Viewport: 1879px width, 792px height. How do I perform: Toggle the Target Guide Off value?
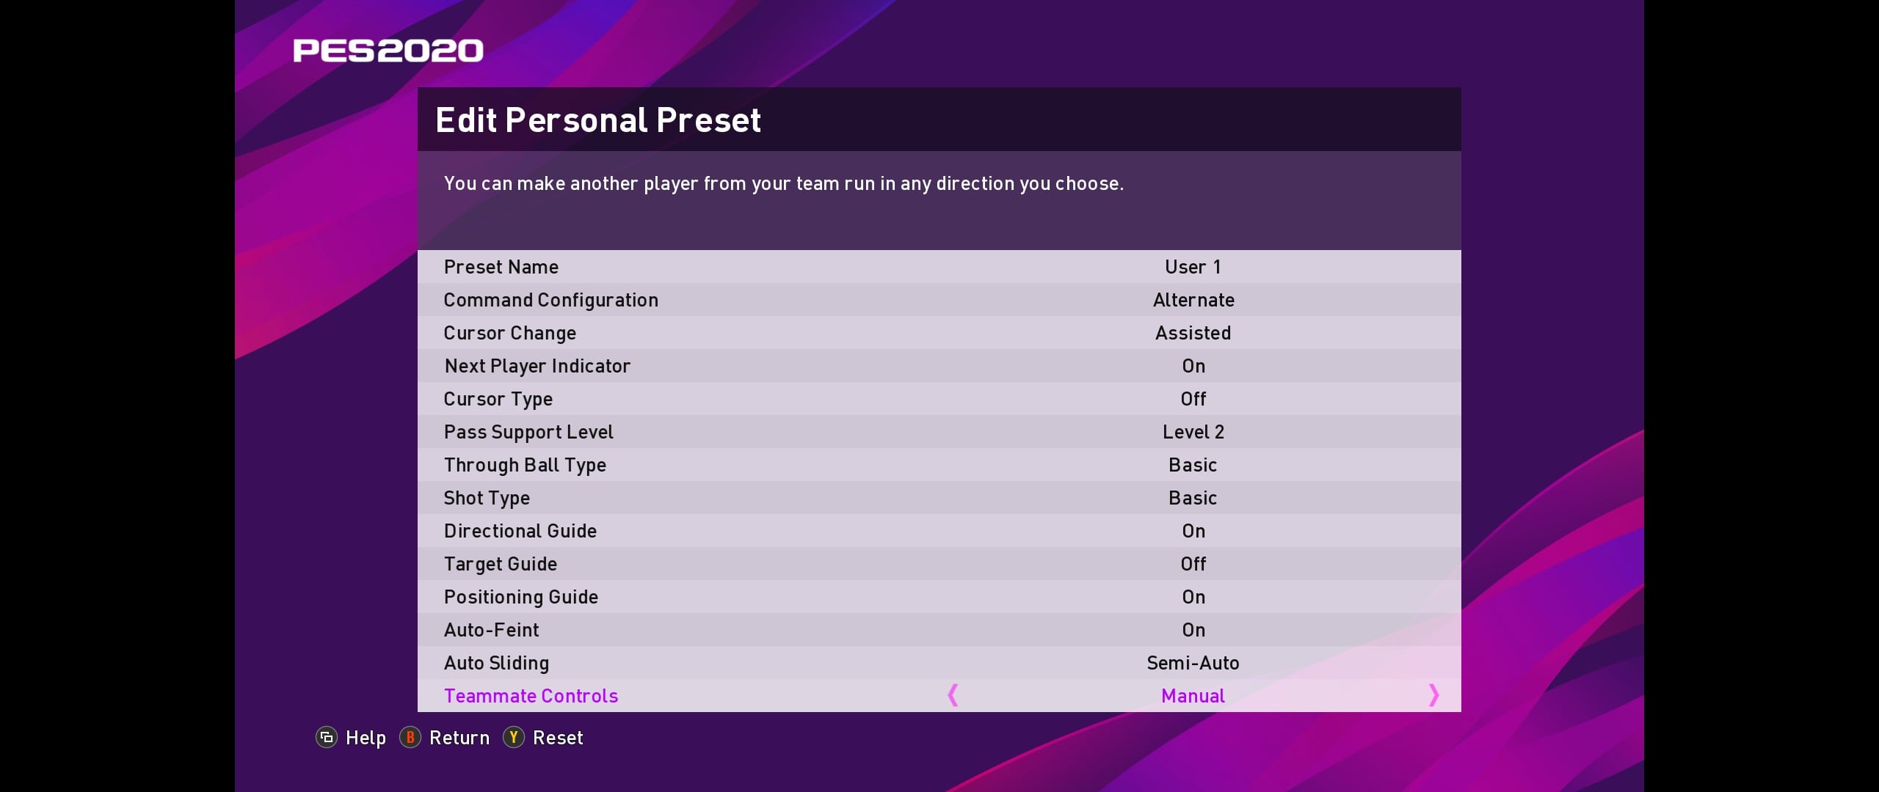[1193, 564]
